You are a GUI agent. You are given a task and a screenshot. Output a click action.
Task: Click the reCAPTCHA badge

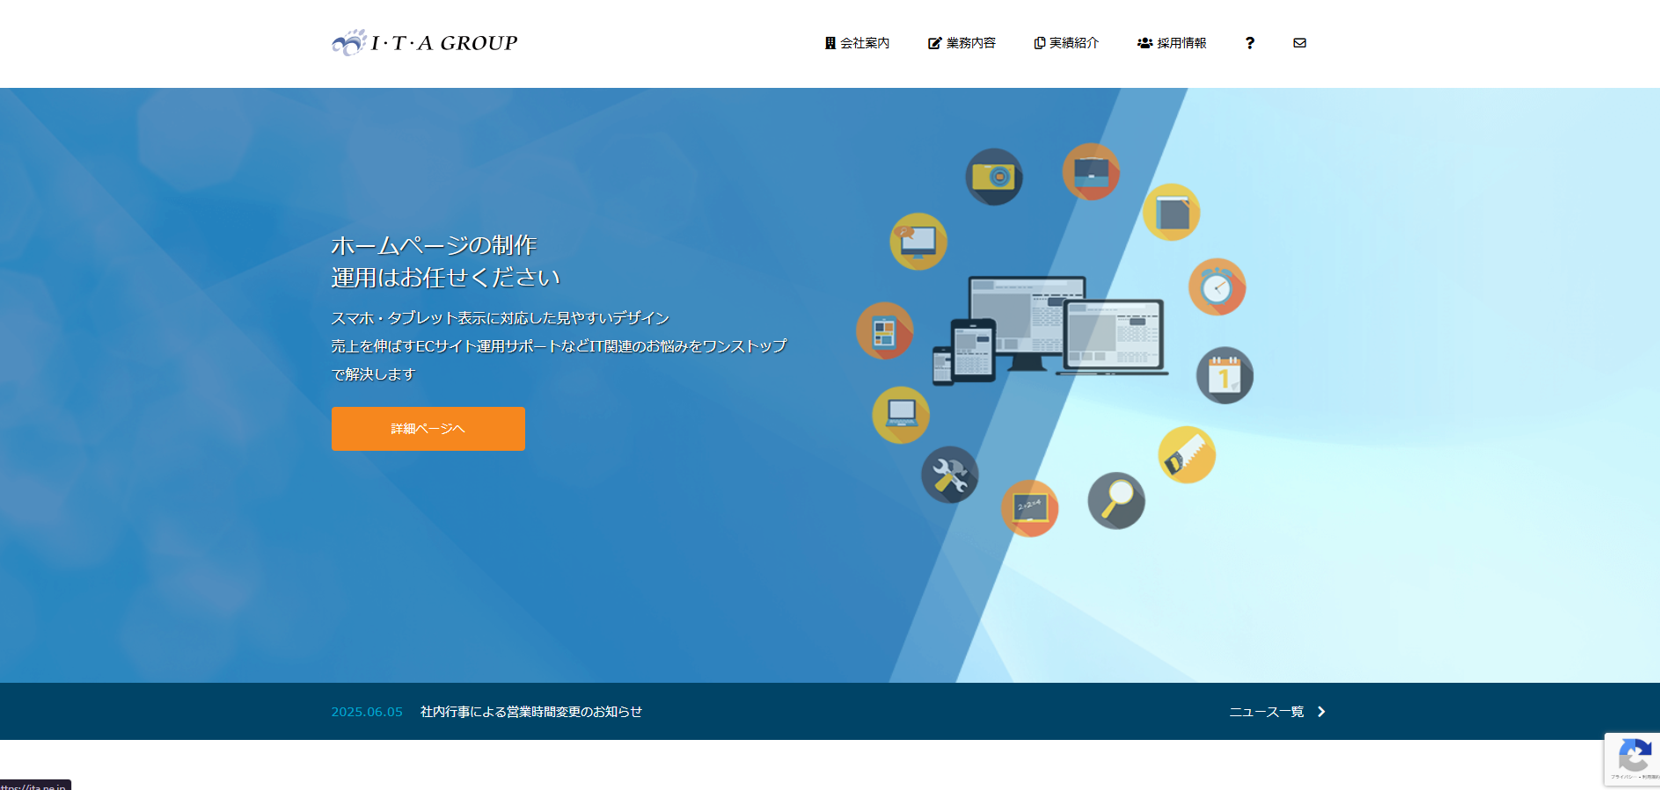pyautogui.click(x=1633, y=757)
